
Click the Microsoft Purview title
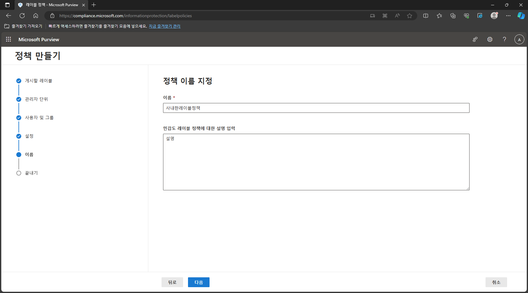pos(39,39)
